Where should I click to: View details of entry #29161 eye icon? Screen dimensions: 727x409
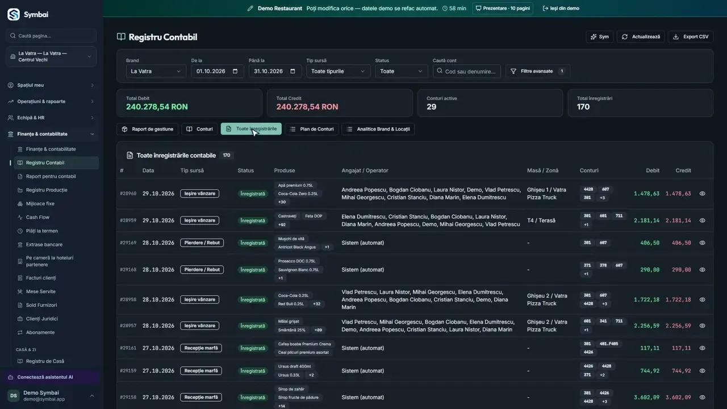click(x=702, y=348)
